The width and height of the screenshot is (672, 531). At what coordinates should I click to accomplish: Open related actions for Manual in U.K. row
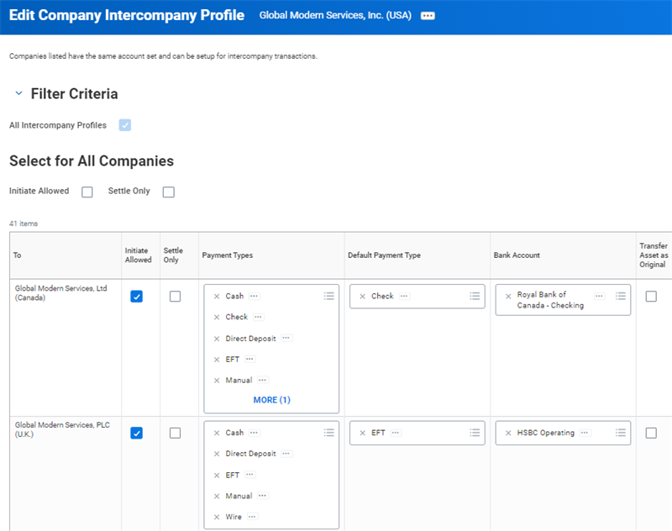tap(263, 496)
